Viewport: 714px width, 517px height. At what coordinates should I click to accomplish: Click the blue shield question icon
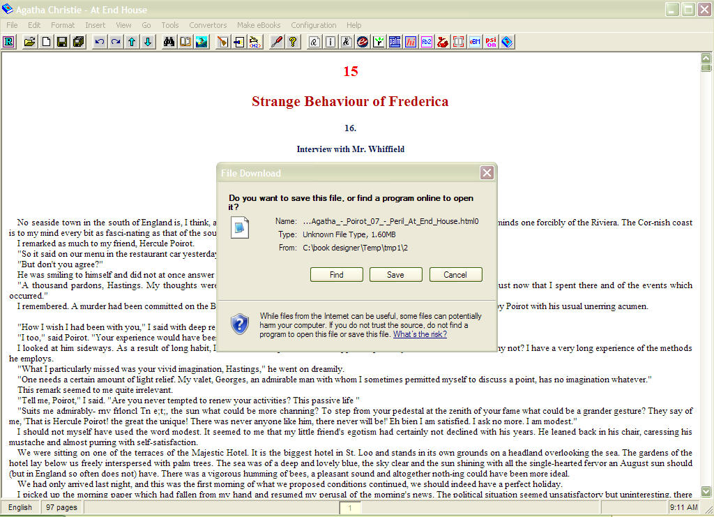[240, 324]
